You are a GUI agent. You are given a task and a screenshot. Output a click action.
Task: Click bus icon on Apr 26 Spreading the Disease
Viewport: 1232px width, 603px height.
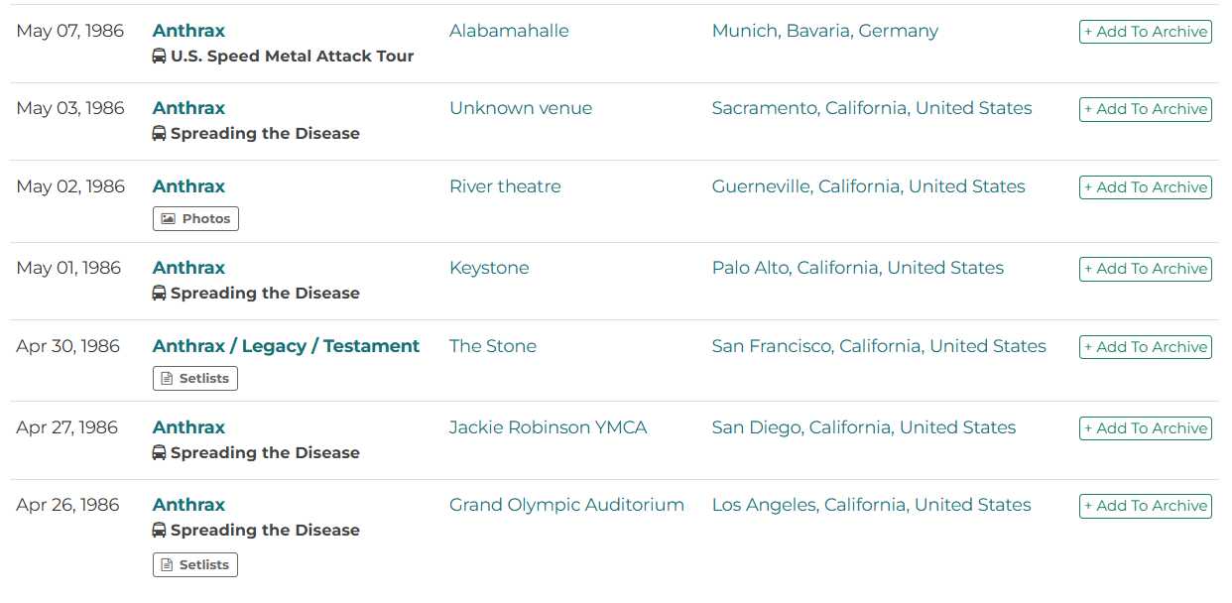(159, 531)
